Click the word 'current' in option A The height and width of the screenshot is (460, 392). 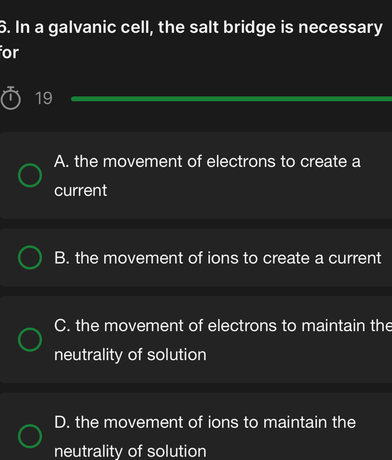tap(81, 190)
